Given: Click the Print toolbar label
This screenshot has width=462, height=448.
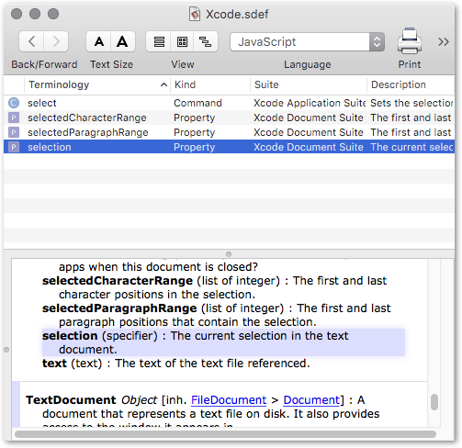Looking at the screenshot, I should click(410, 64).
